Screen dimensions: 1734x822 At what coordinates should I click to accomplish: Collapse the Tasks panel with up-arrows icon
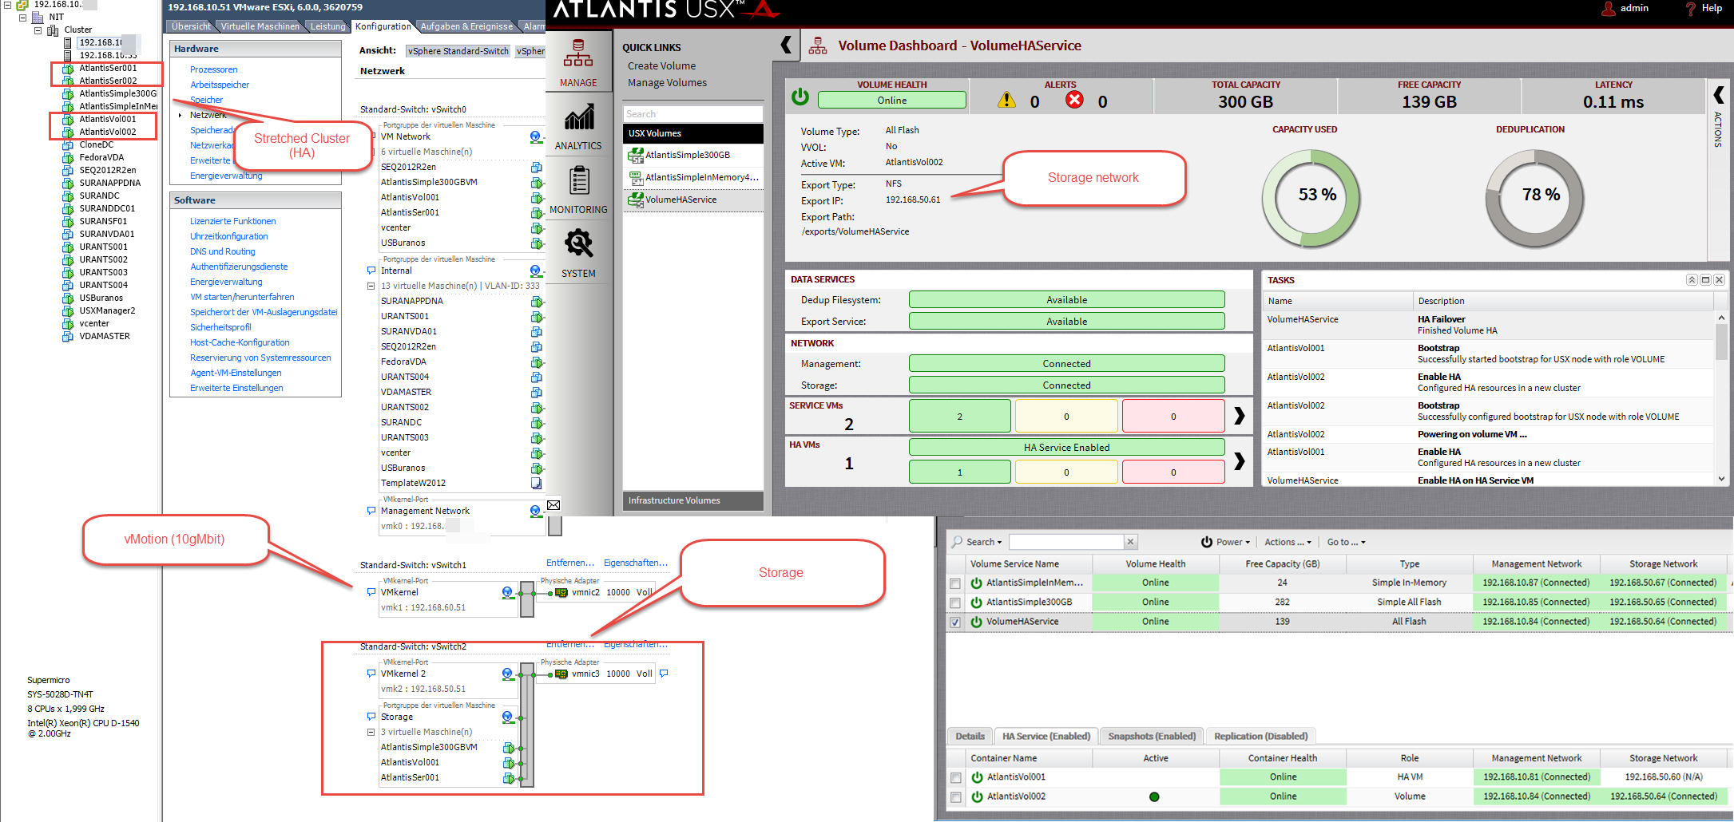(1692, 279)
